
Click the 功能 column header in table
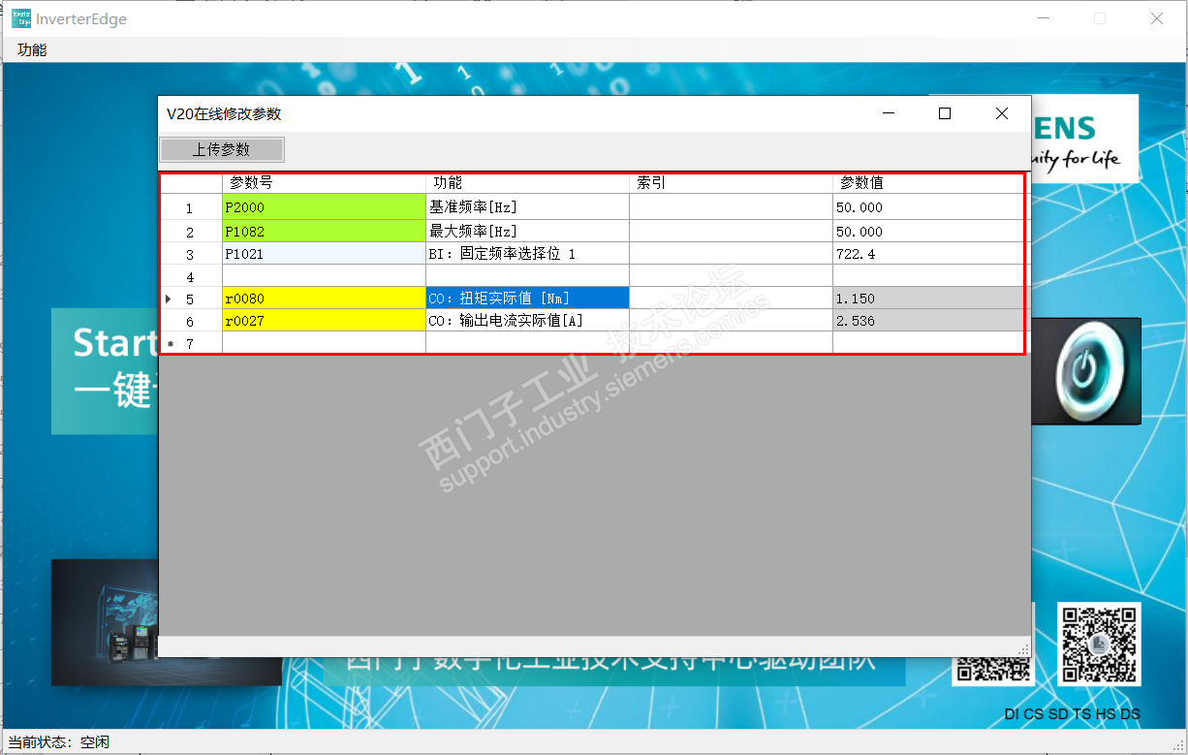coord(527,183)
